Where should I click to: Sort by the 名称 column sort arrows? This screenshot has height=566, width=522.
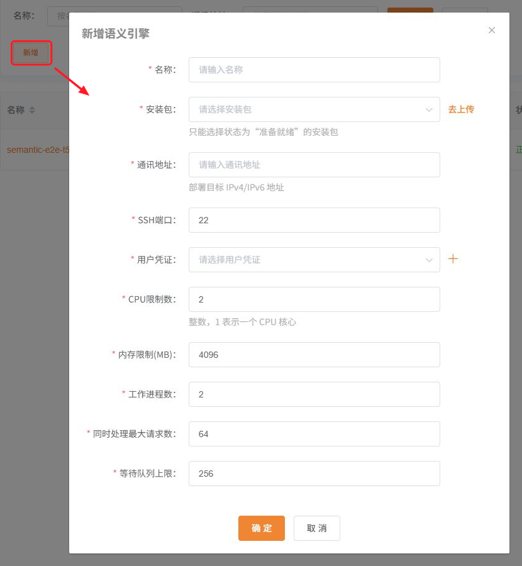click(x=32, y=110)
